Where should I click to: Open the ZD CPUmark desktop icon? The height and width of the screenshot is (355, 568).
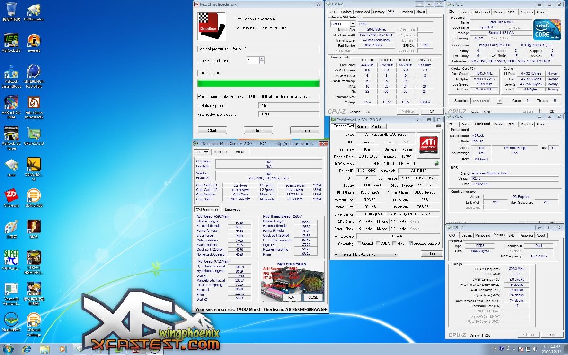click(x=11, y=198)
